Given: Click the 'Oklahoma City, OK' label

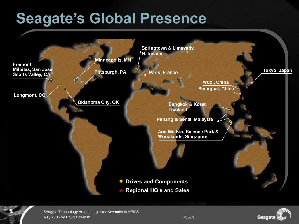Looking at the screenshot, I should pyautogui.click(x=98, y=102).
